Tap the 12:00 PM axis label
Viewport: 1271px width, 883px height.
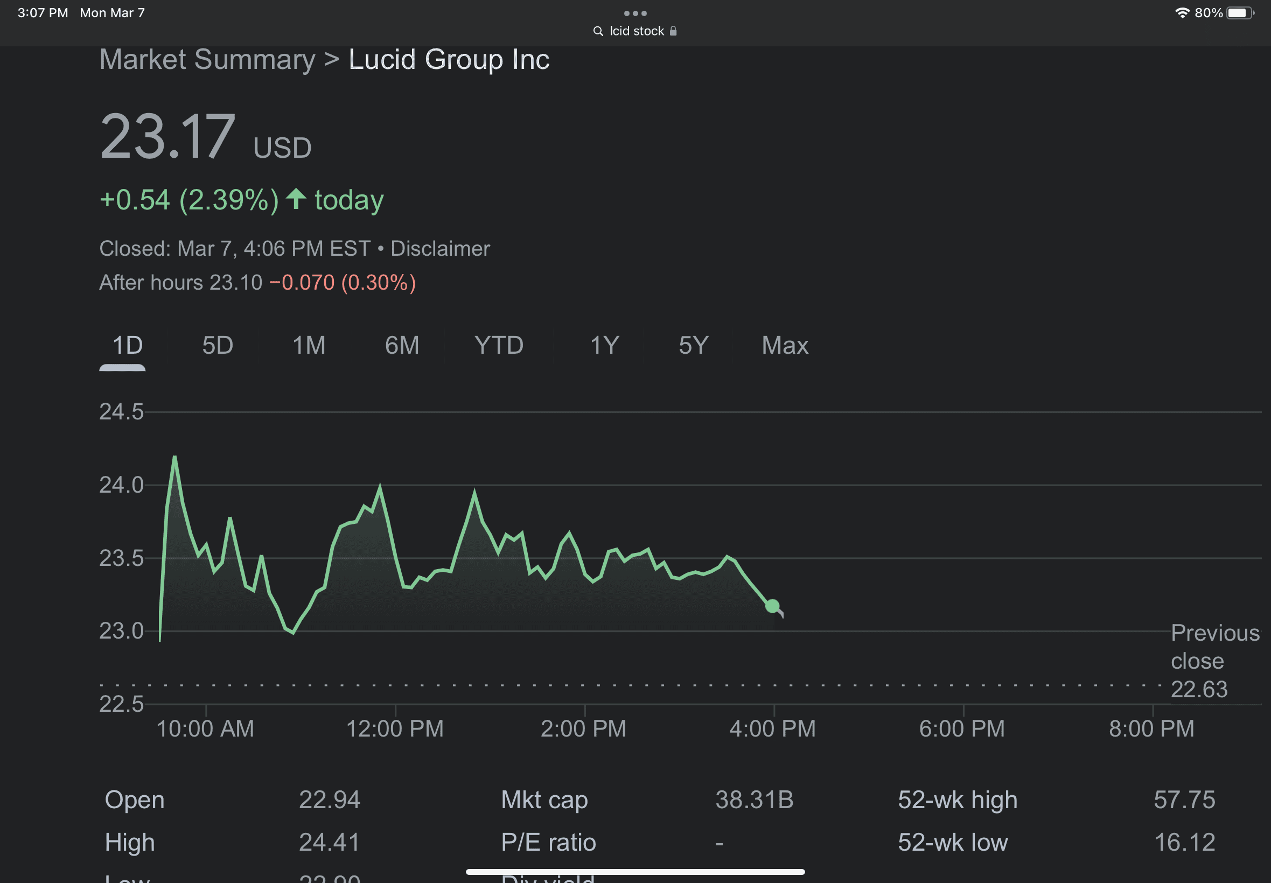tap(395, 728)
